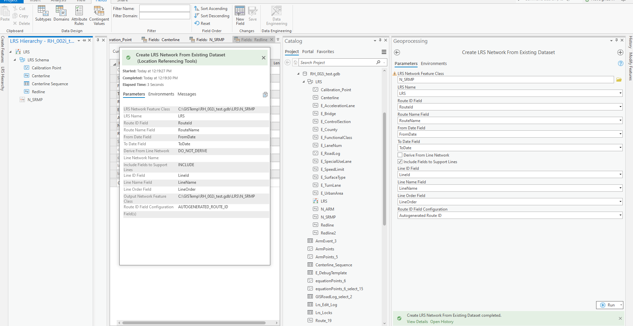This screenshot has height=326, width=633.
Task: Open Geoprocessing tool help
Action: tap(620, 63)
